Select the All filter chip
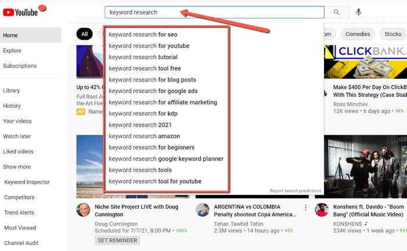 (x=85, y=34)
